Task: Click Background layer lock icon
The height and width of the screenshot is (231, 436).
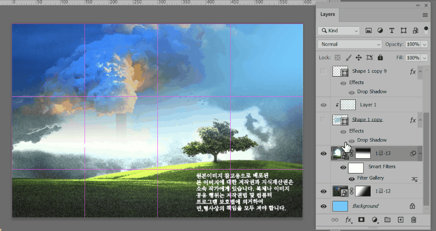Action: pos(412,206)
